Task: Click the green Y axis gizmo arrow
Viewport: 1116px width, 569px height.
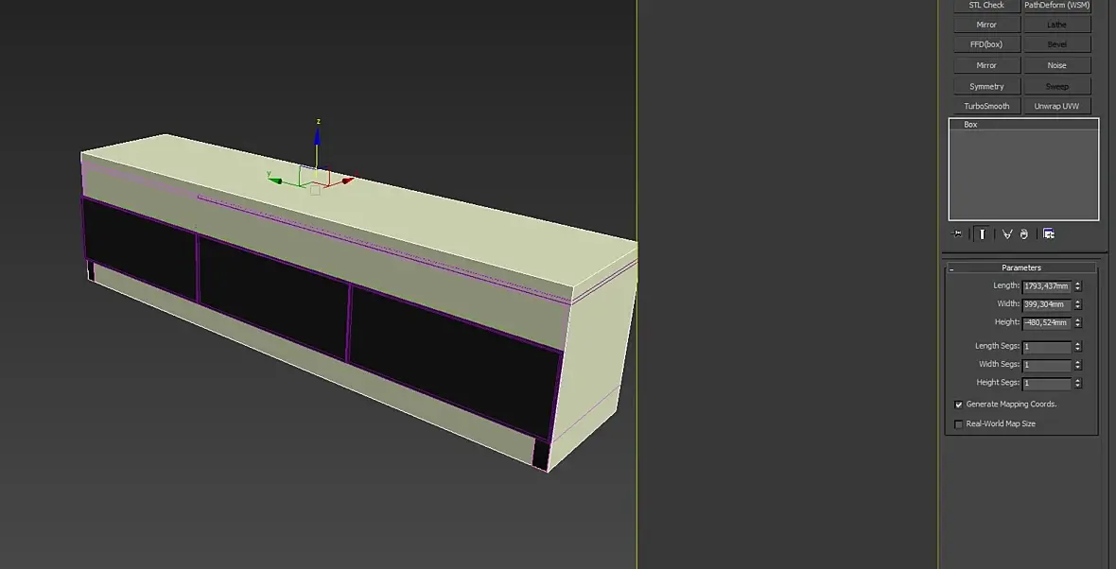Action: coord(276,181)
